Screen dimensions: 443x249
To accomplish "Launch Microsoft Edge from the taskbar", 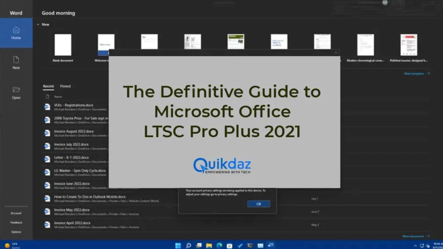I will [x=219, y=246].
